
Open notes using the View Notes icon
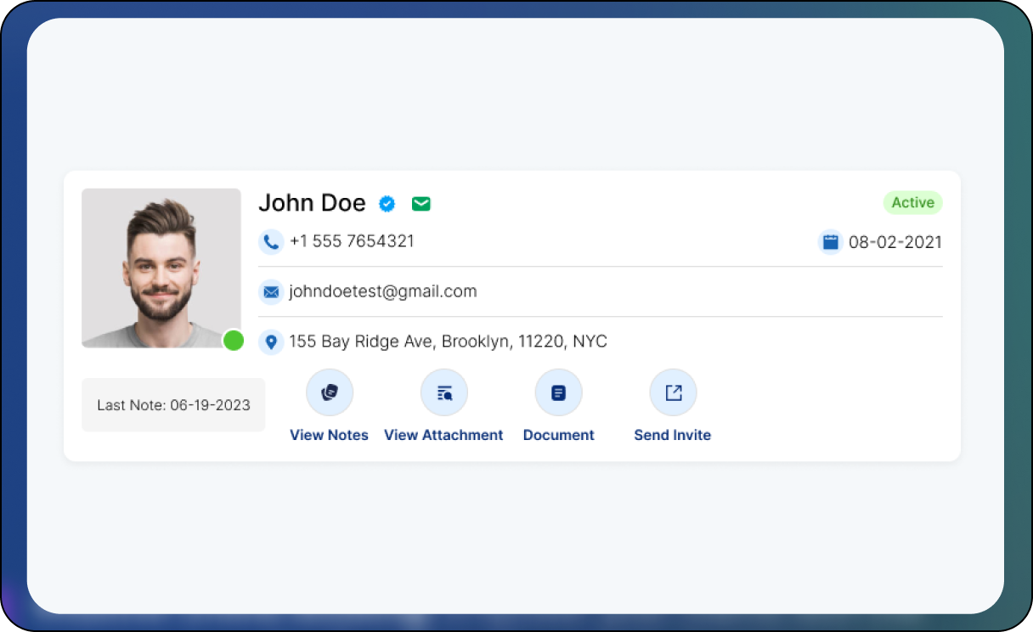click(x=330, y=392)
